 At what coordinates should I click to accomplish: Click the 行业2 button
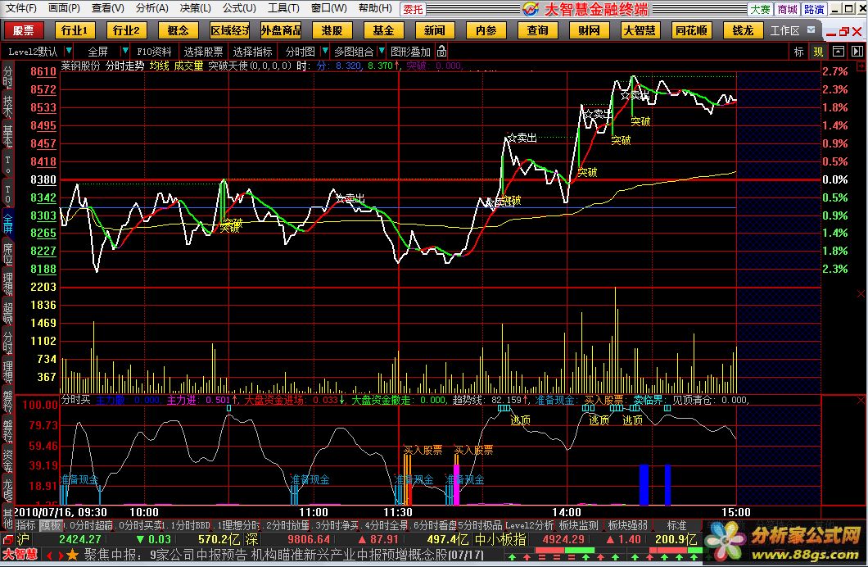click(x=126, y=30)
